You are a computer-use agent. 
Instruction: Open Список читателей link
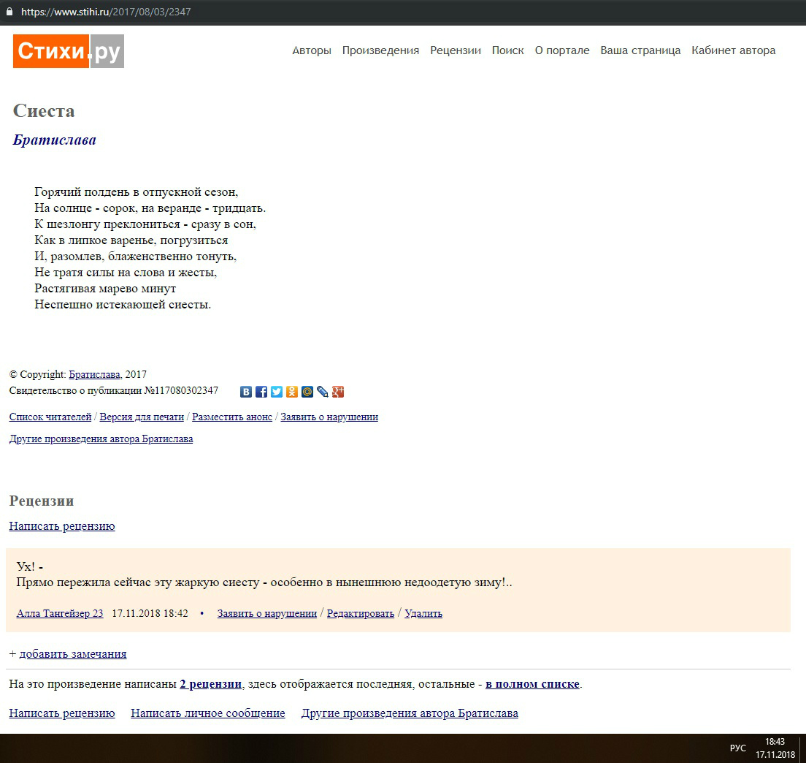[x=50, y=417]
